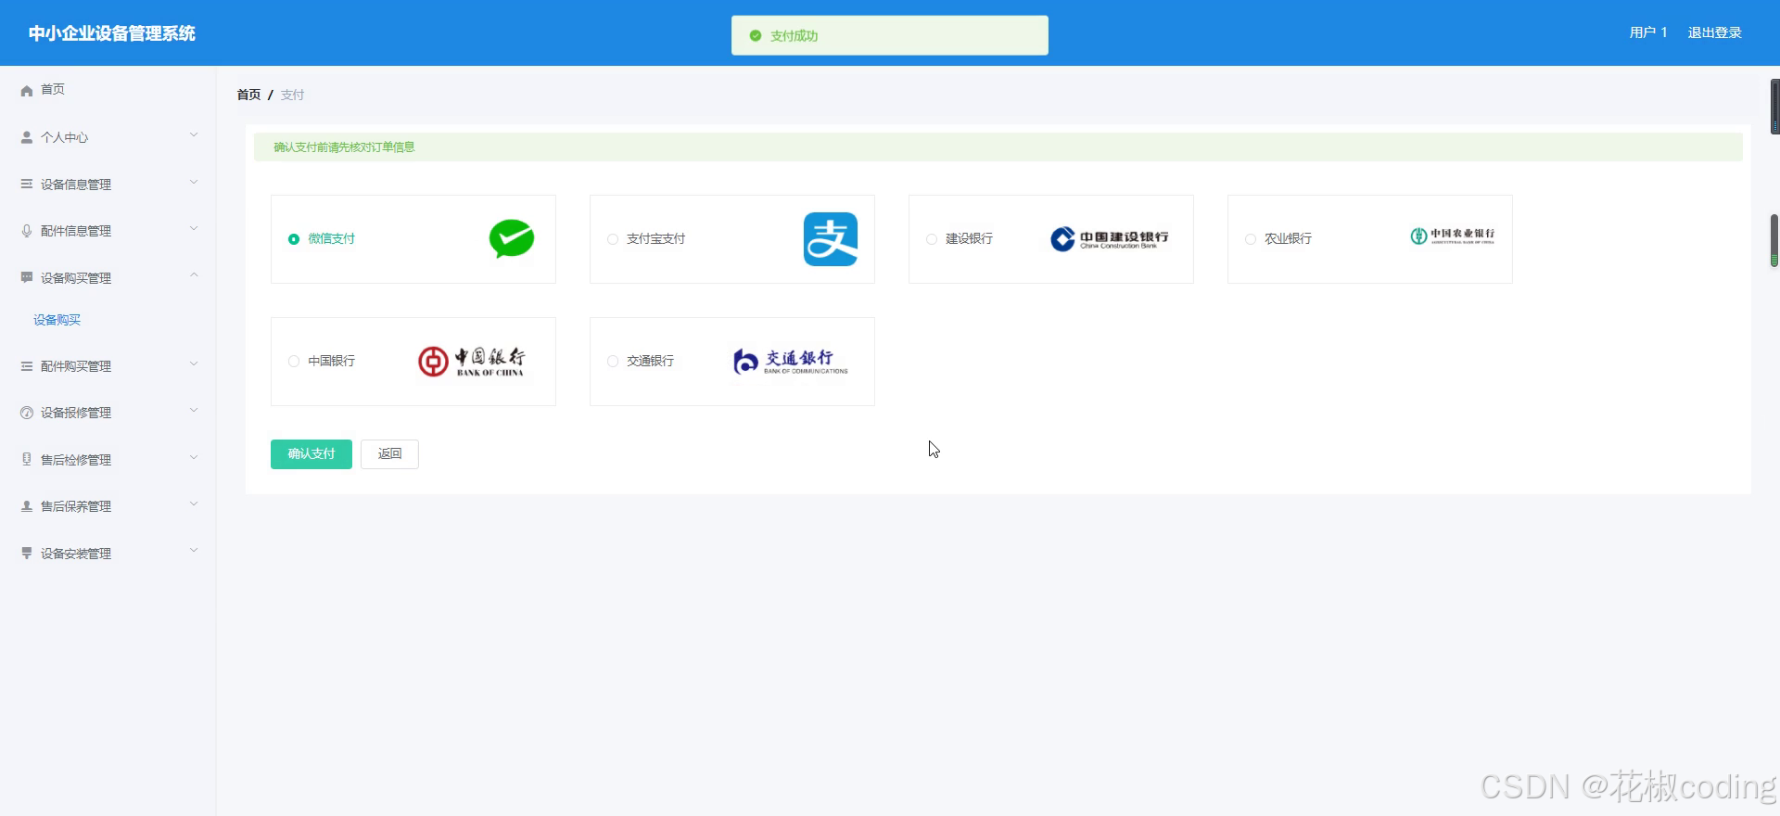Image resolution: width=1780 pixels, height=816 pixels.
Task: Choose the 建设银行 radio option
Action: pyautogui.click(x=932, y=239)
